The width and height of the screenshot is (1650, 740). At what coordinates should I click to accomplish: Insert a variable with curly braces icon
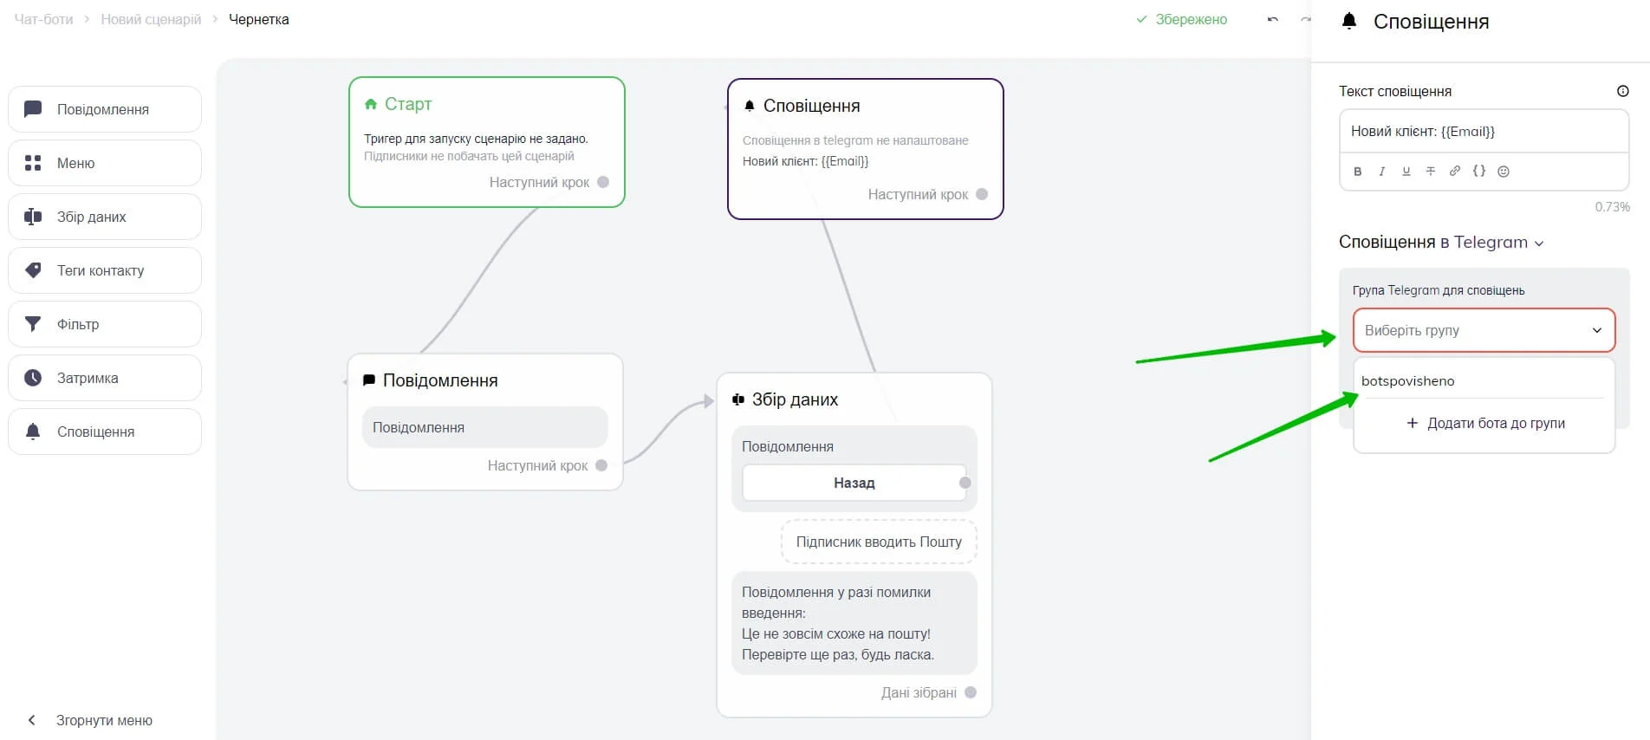click(1479, 171)
